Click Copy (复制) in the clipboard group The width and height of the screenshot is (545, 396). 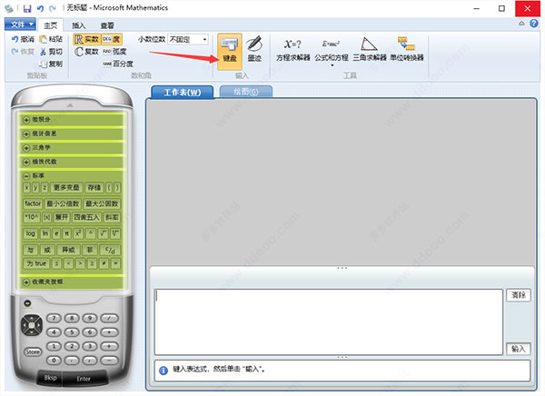[x=51, y=64]
